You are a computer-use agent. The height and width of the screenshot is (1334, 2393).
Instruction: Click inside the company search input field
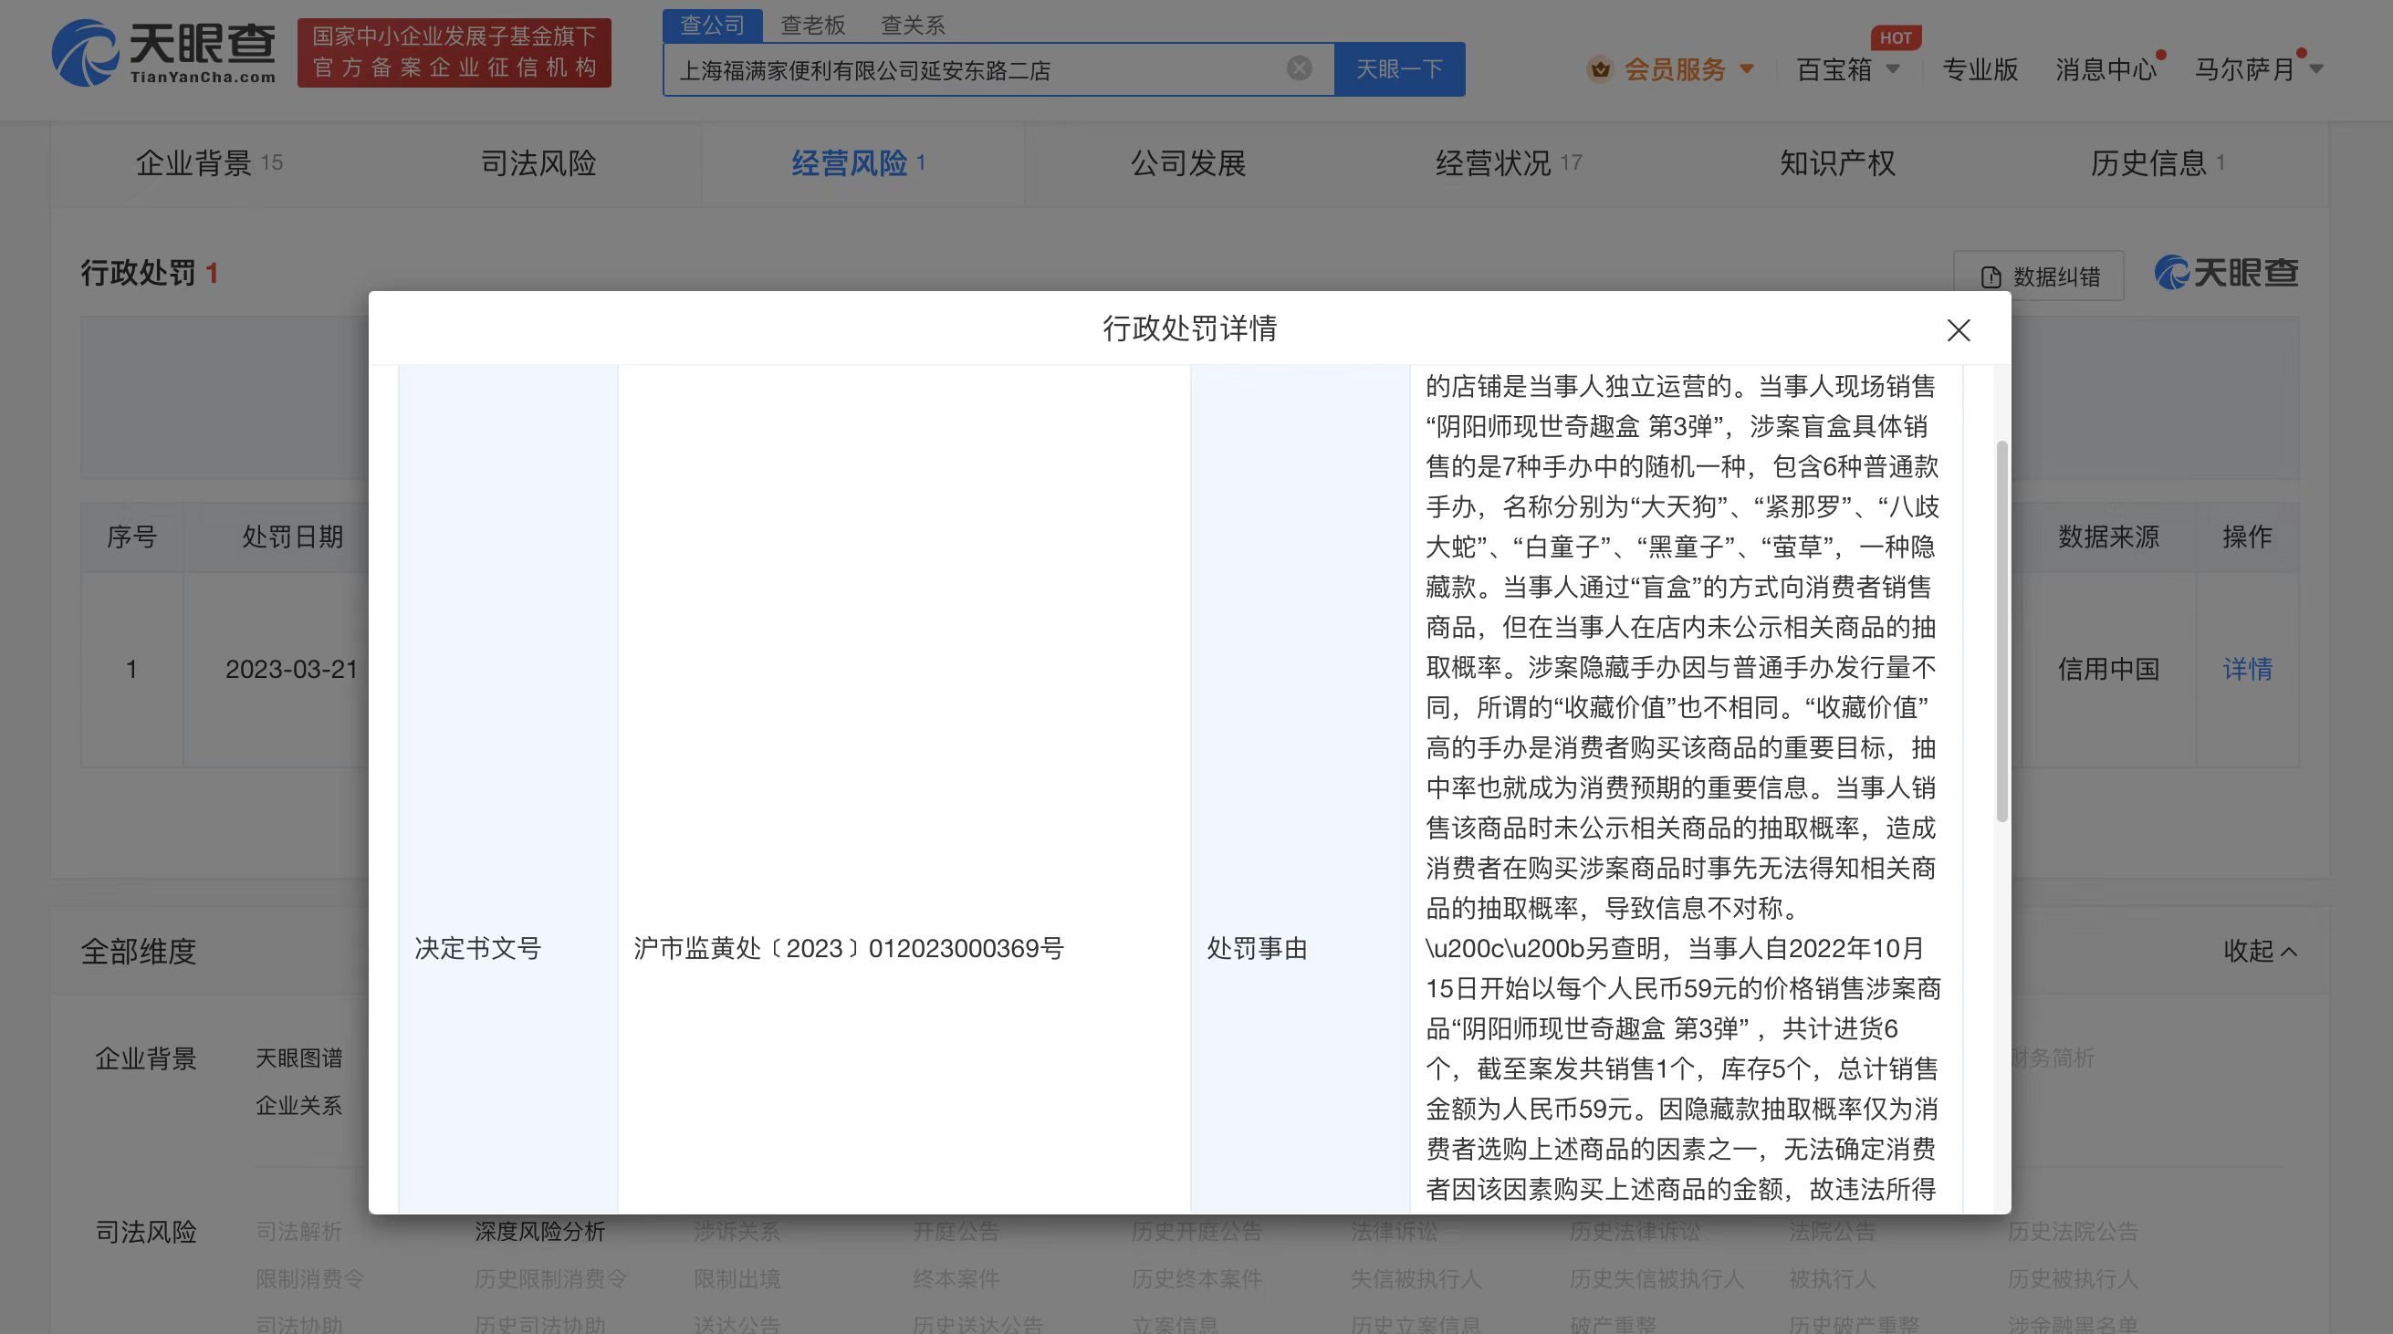[x=929, y=68]
